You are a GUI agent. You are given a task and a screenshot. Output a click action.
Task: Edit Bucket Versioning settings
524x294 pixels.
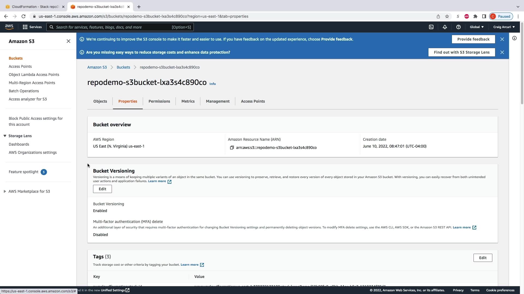pos(102,189)
